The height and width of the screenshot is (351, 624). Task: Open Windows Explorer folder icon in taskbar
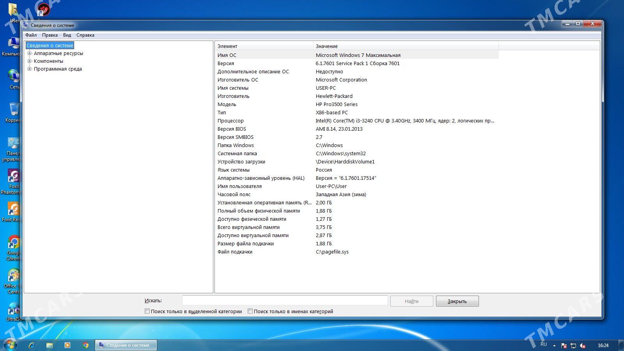coord(50,345)
